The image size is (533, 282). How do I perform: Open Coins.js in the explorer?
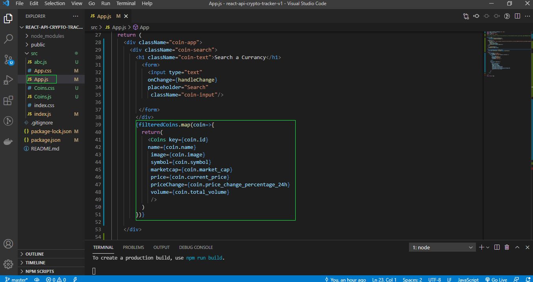point(51,96)
